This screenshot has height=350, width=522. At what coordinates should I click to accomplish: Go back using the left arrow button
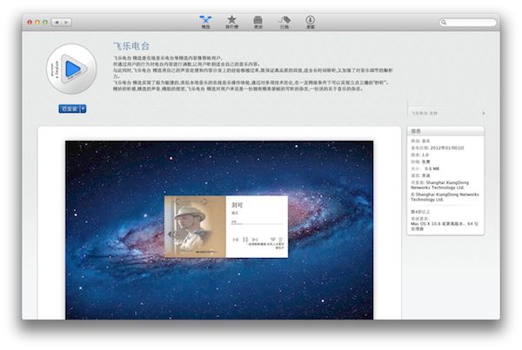[57, 23]
